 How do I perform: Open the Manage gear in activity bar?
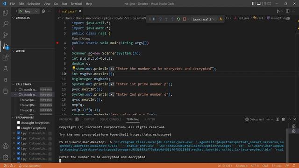pyautogui.click(x=6, y=157)
